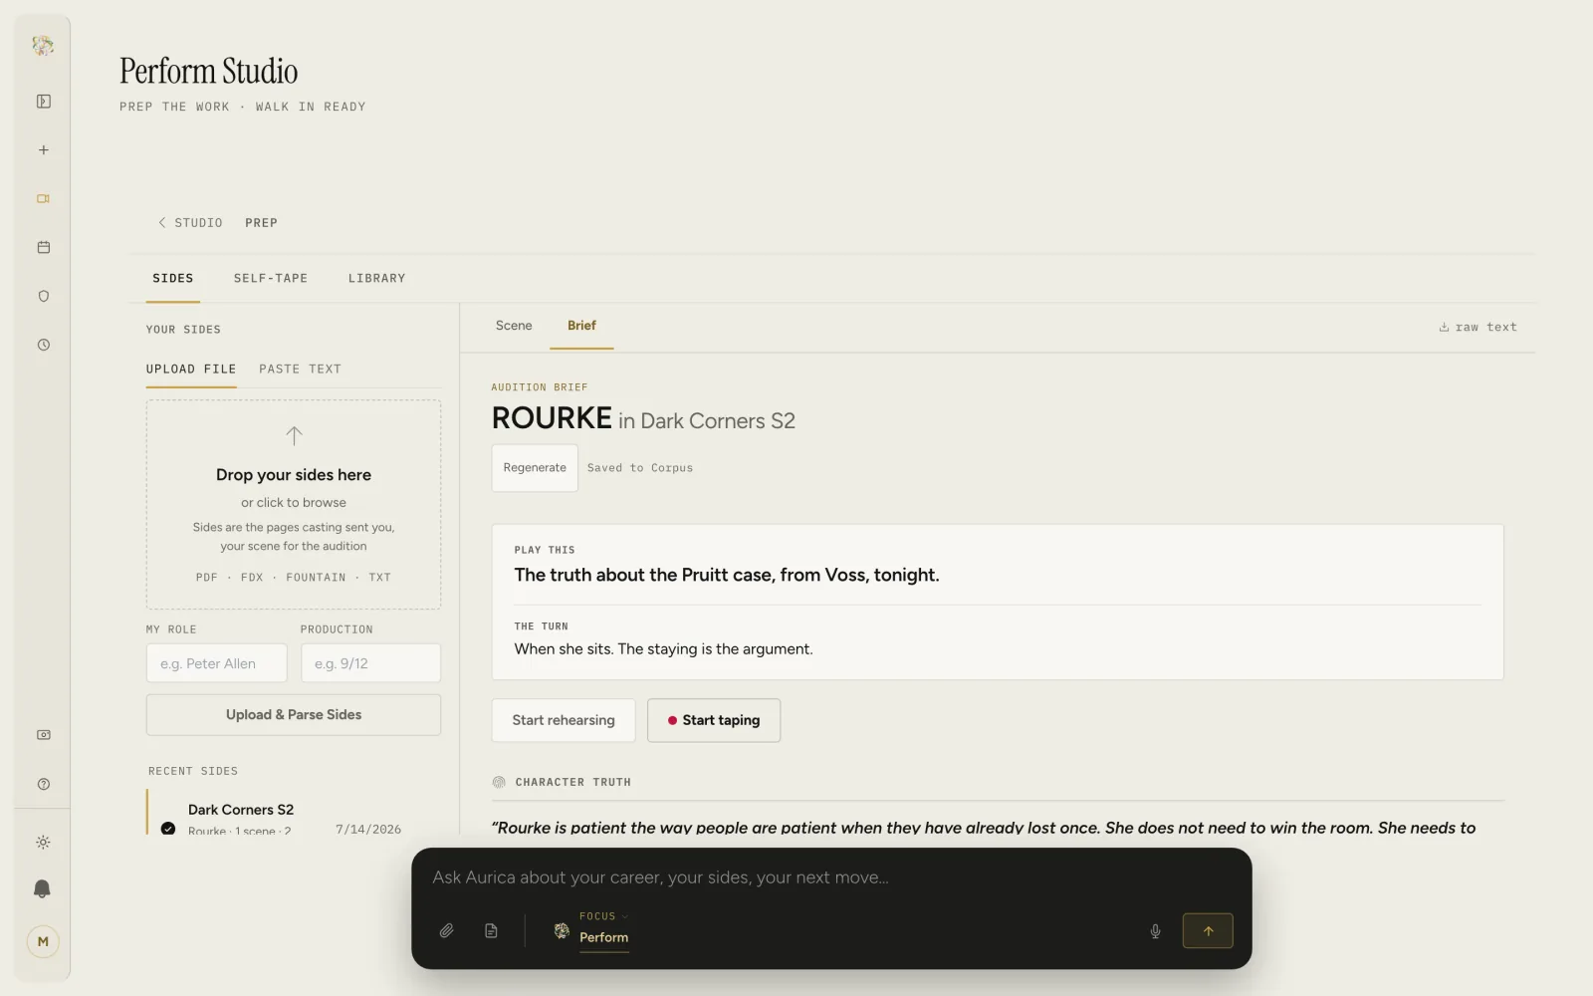Download the raw text link

click(x=1478, y=327)
